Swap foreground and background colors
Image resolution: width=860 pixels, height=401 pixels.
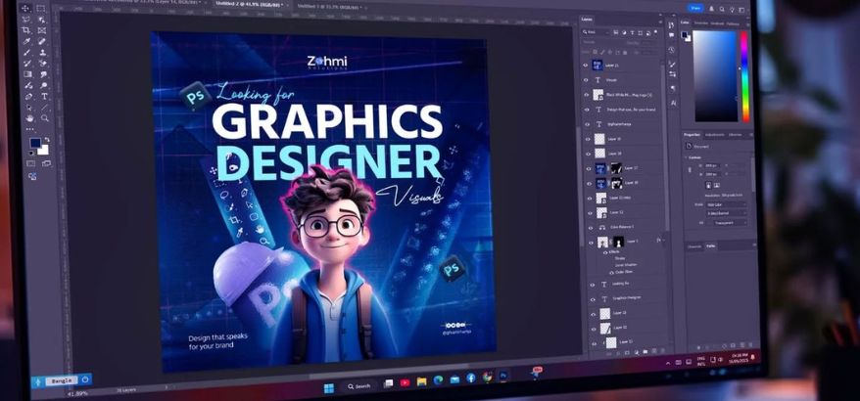pyautogui.click(x=47, y=140)
